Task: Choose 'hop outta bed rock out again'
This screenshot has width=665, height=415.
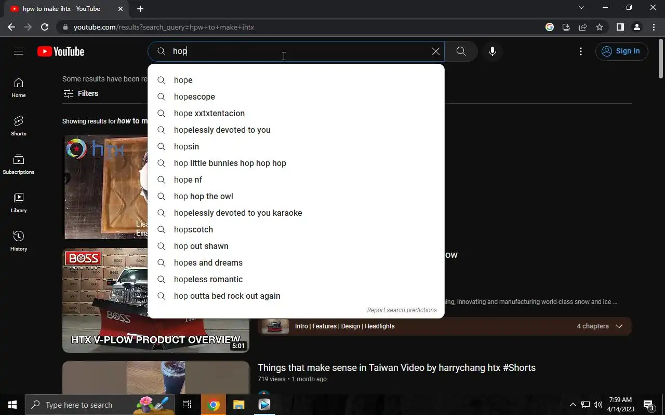Action: [x=296, y=296]
